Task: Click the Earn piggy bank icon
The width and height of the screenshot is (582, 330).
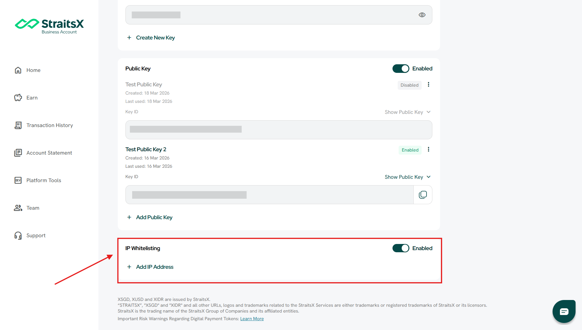Action: [18, 98]
